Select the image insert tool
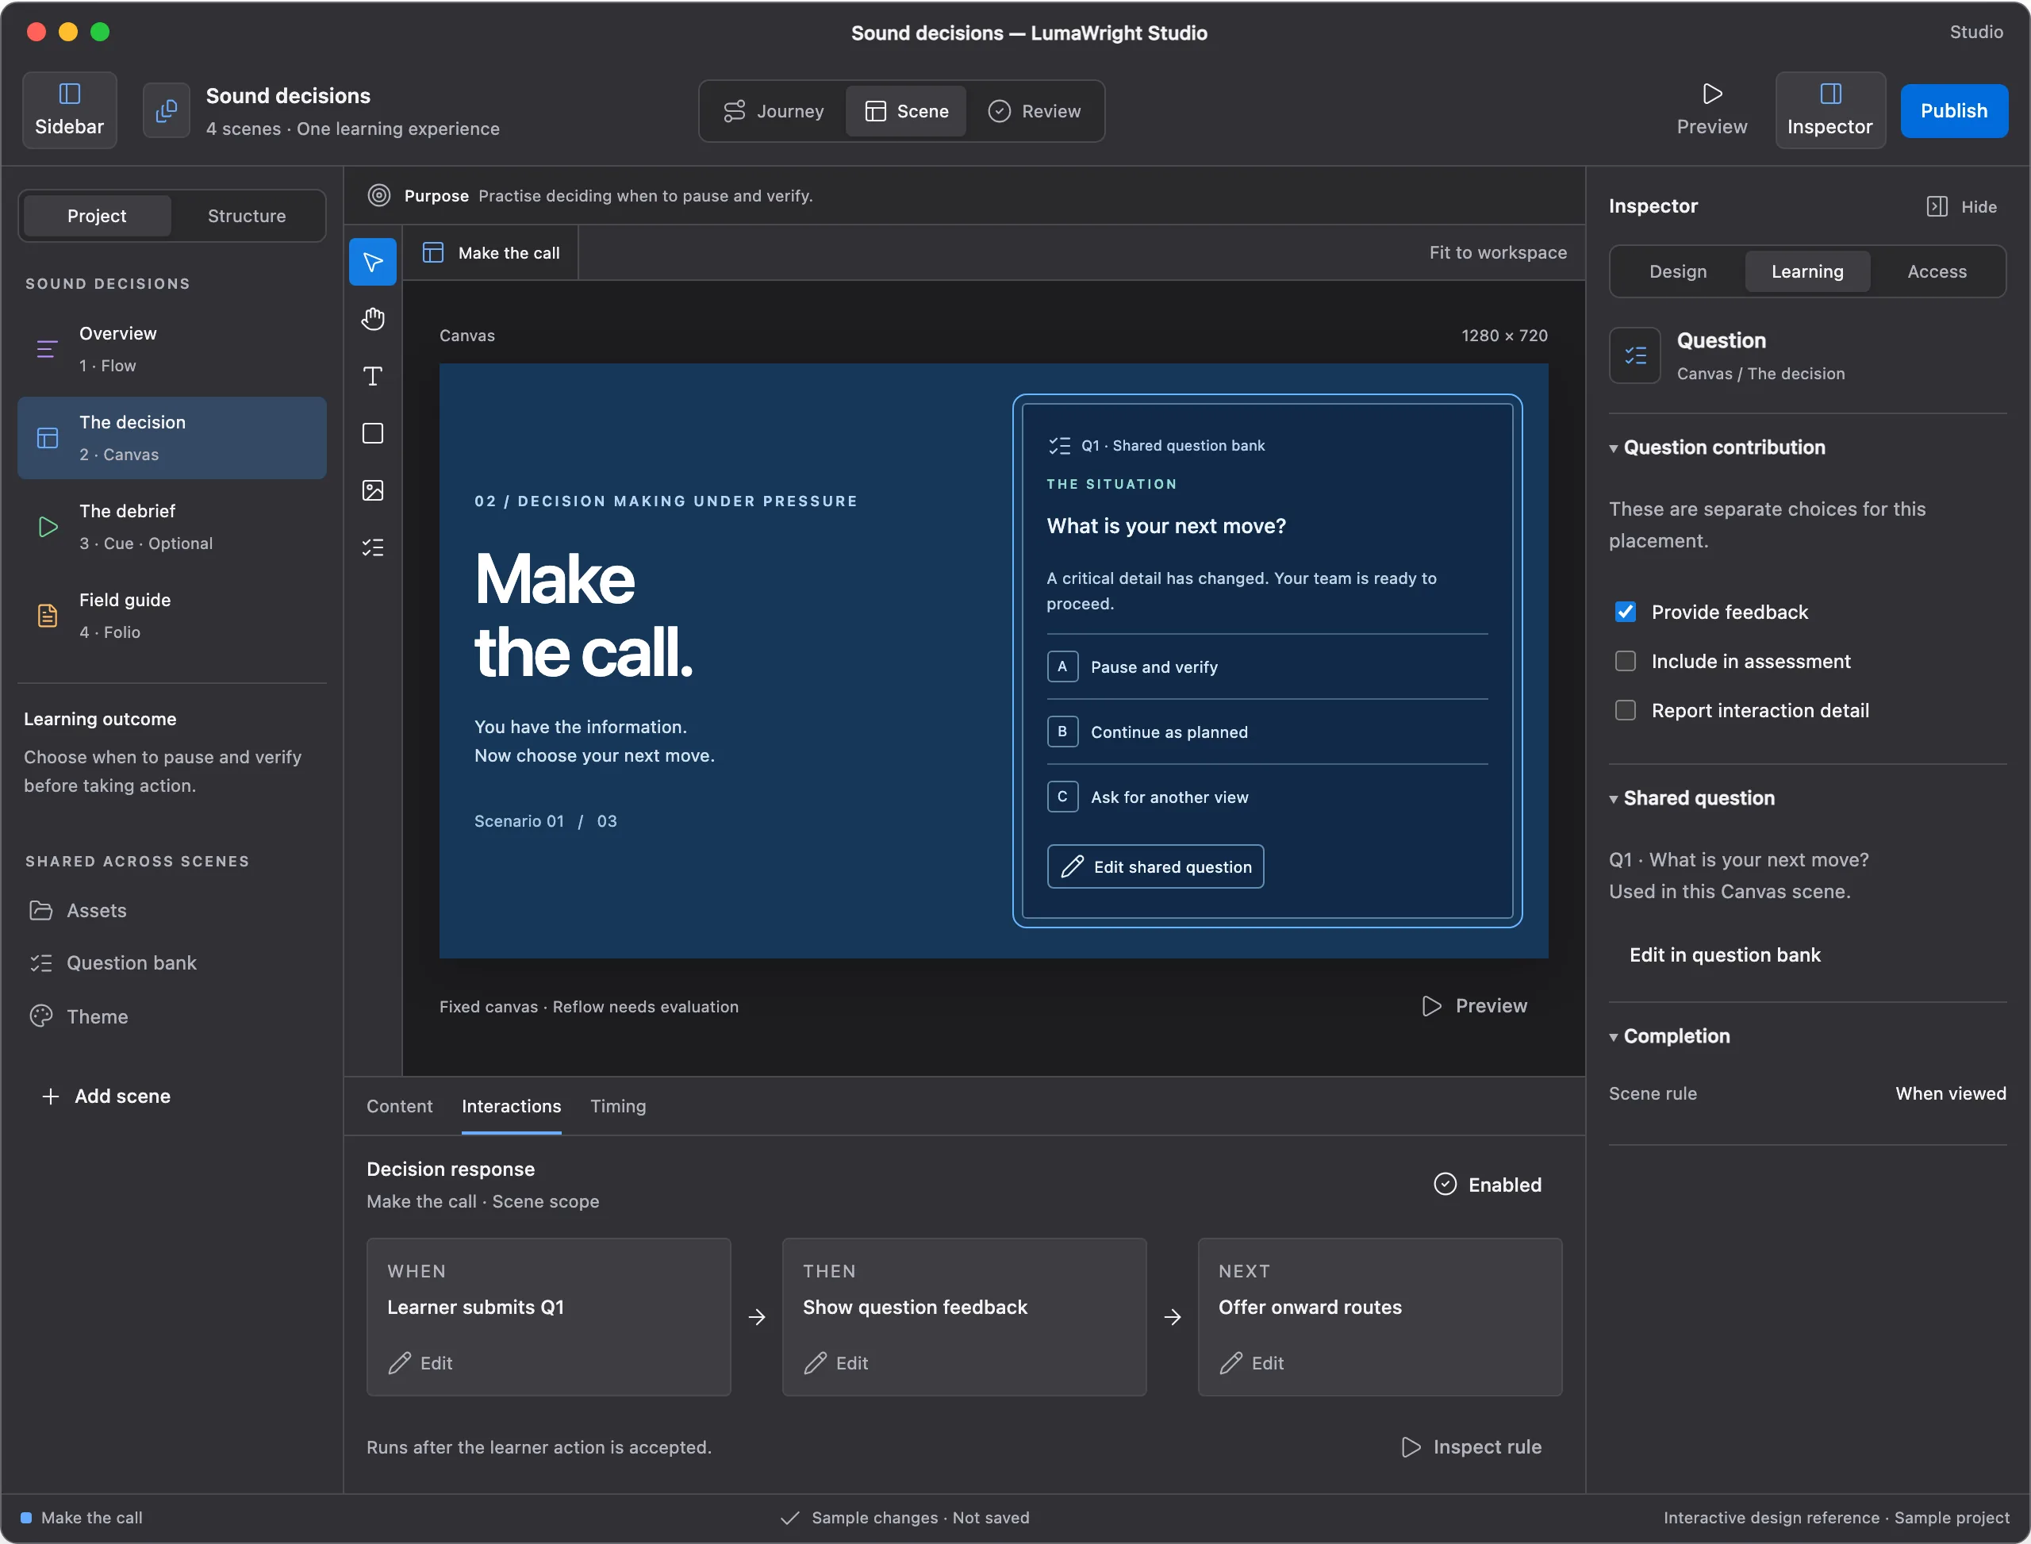The width and height of the screenshot is (2031, 1544). point(372,490)
